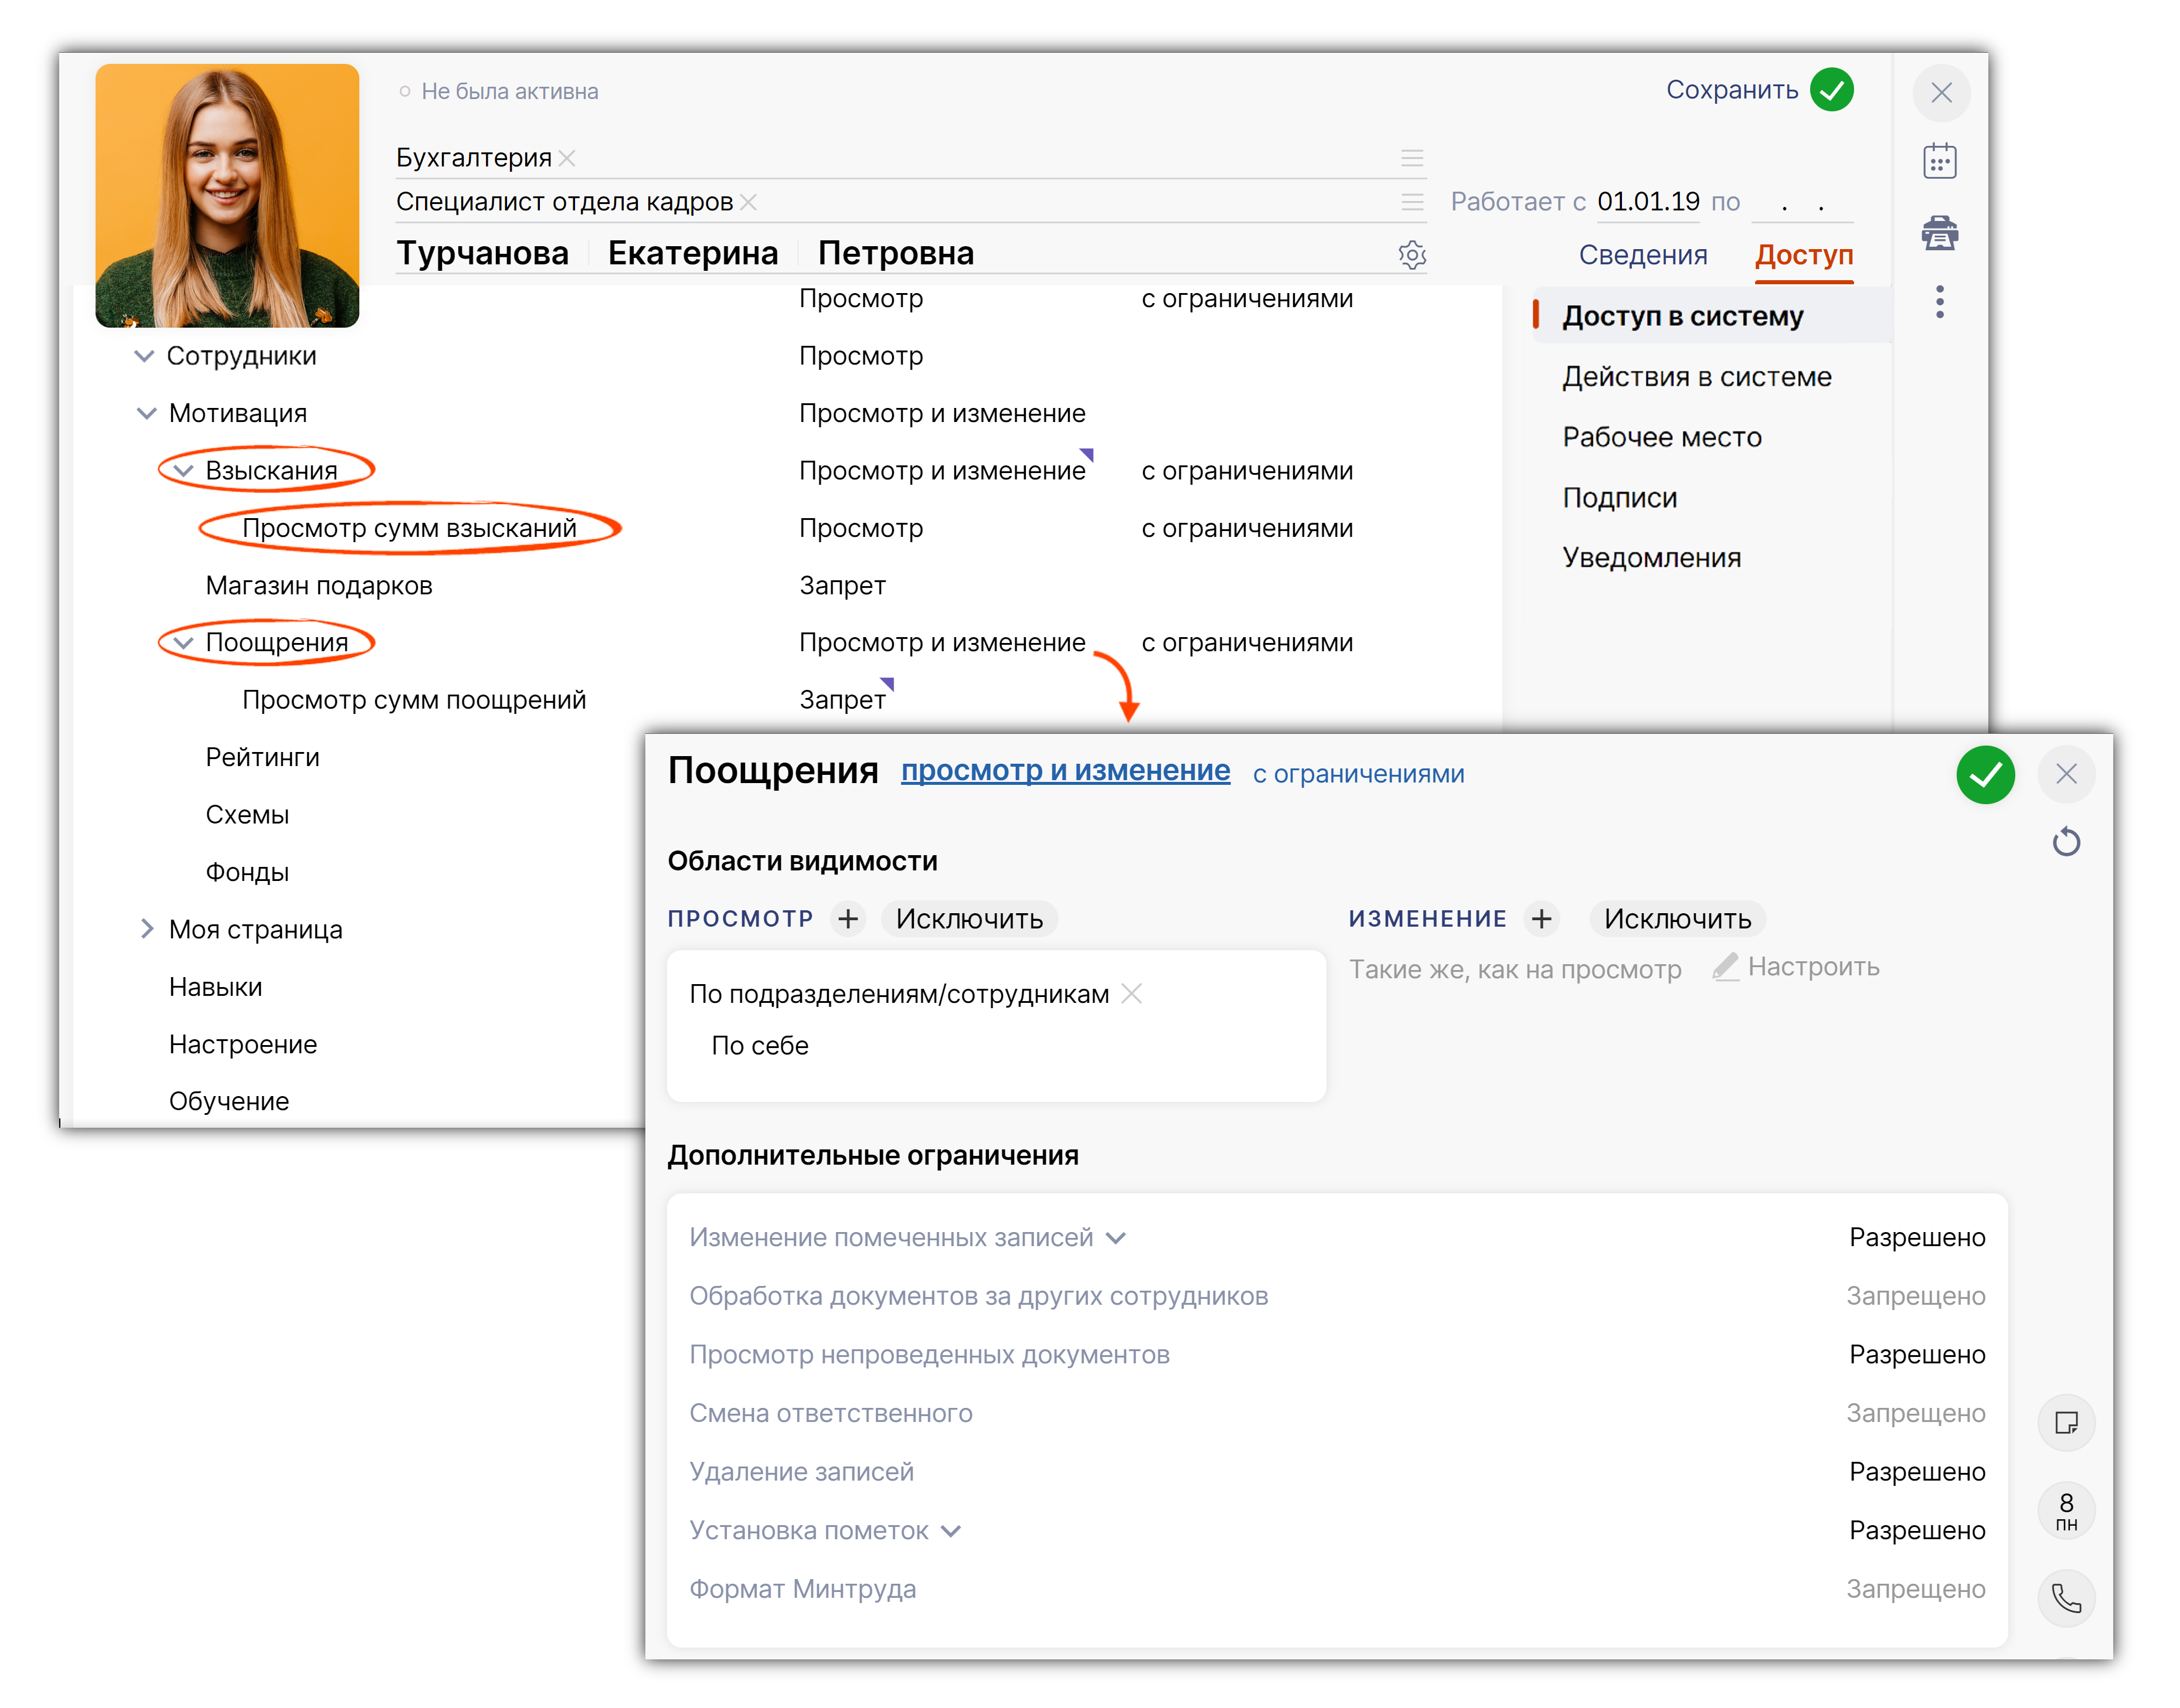Image resolution: width=2180 pixels, height=1708 pixels.
Task: Switch to the Сведения tab
Action: point(1642,255)
